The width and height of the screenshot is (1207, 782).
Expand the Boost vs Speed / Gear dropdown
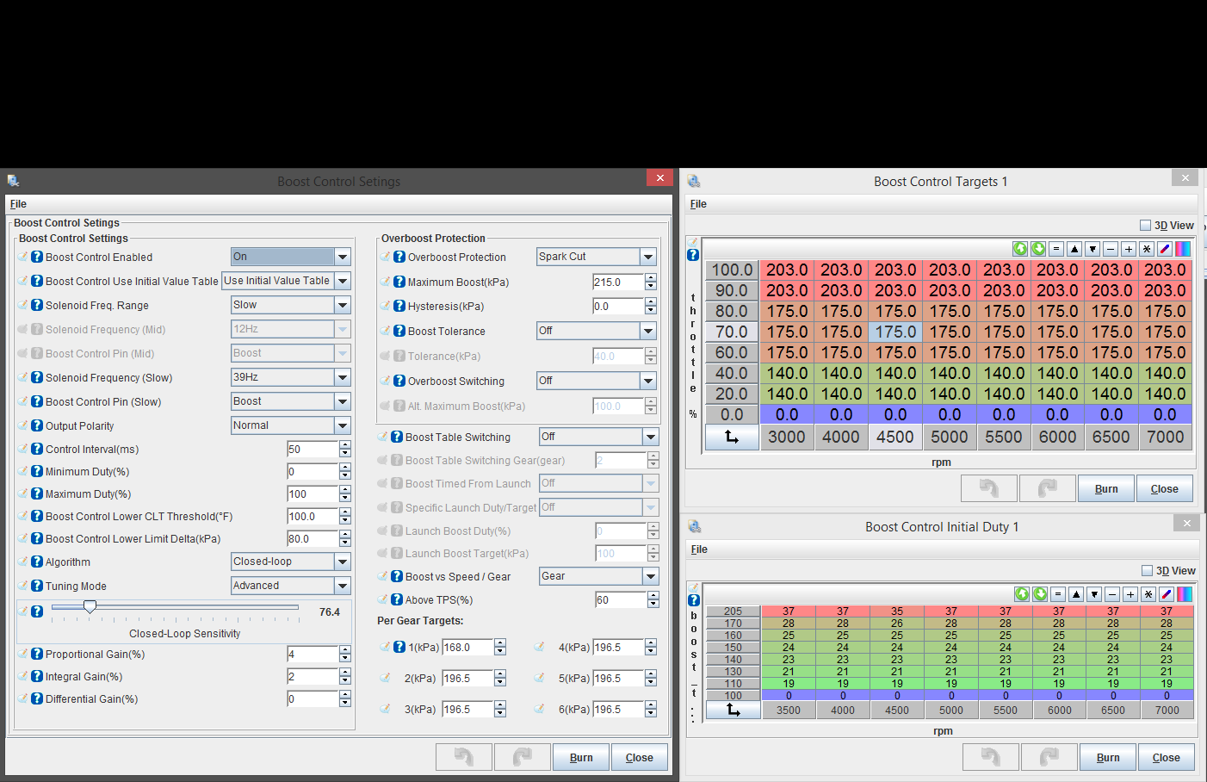click(x=651, y=576)
